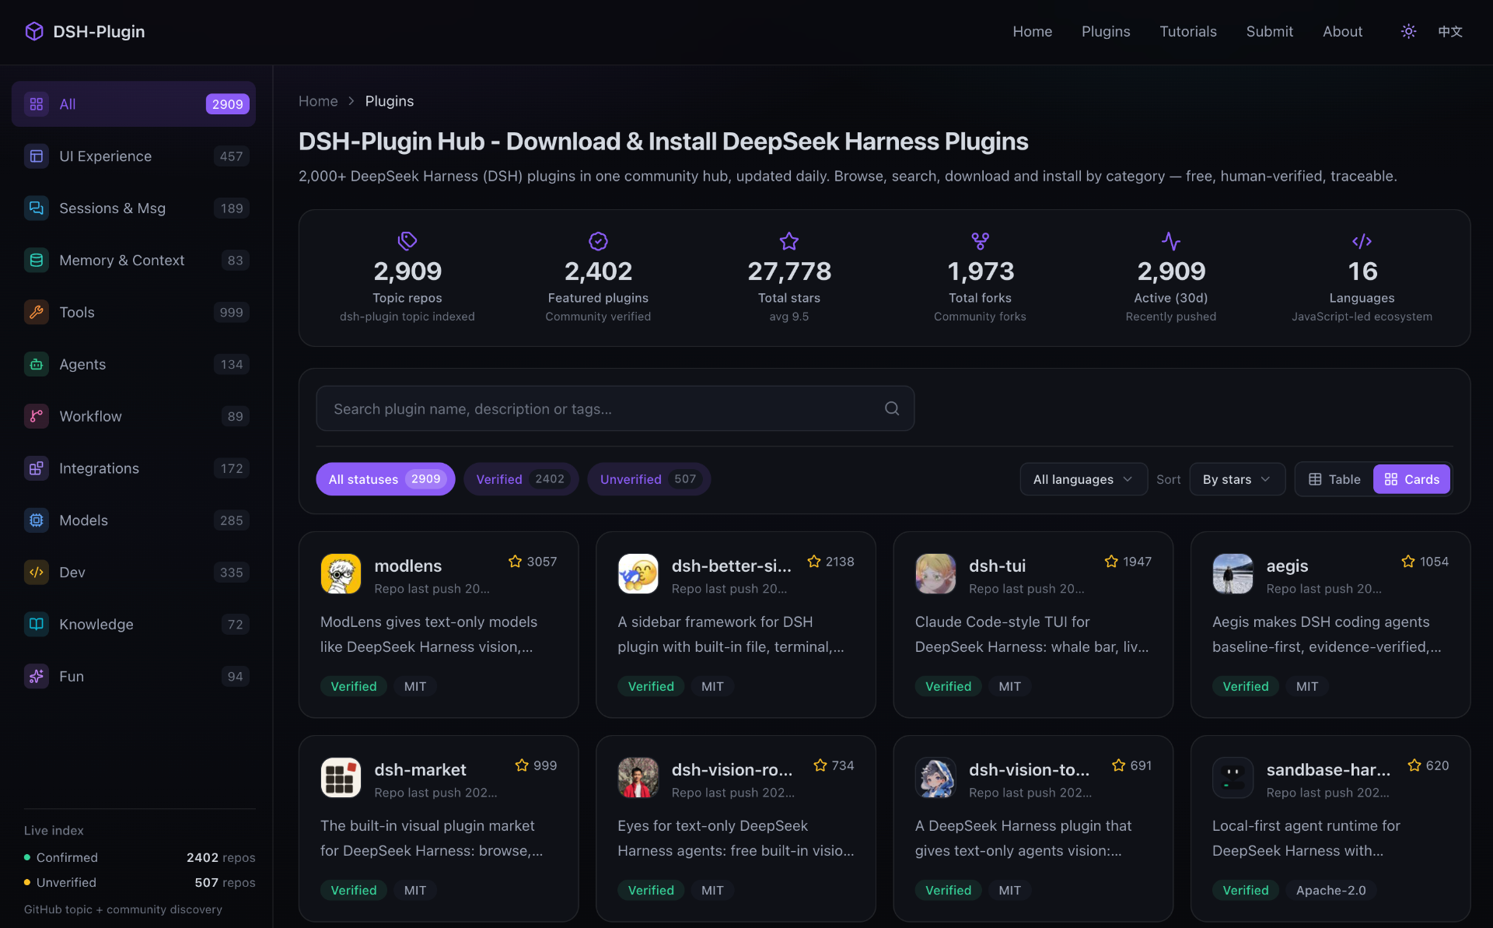The height and width of the screenshot is (928, 1493).
Task: Click the Plugins breadcrumb text
Action: point(389,101)
